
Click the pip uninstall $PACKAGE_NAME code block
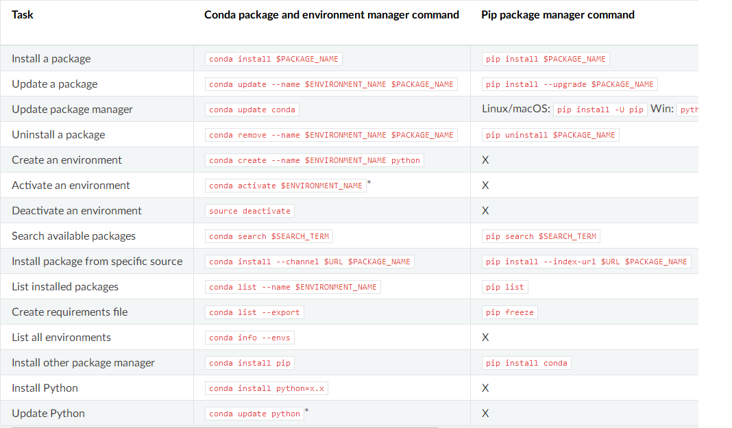click(550, 134)
